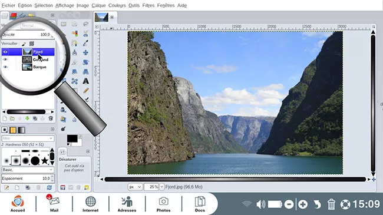The height and width of the screenshot is (215, 383).
Task: Choose the Pencil tool
Action: click(x=86, y=90)
